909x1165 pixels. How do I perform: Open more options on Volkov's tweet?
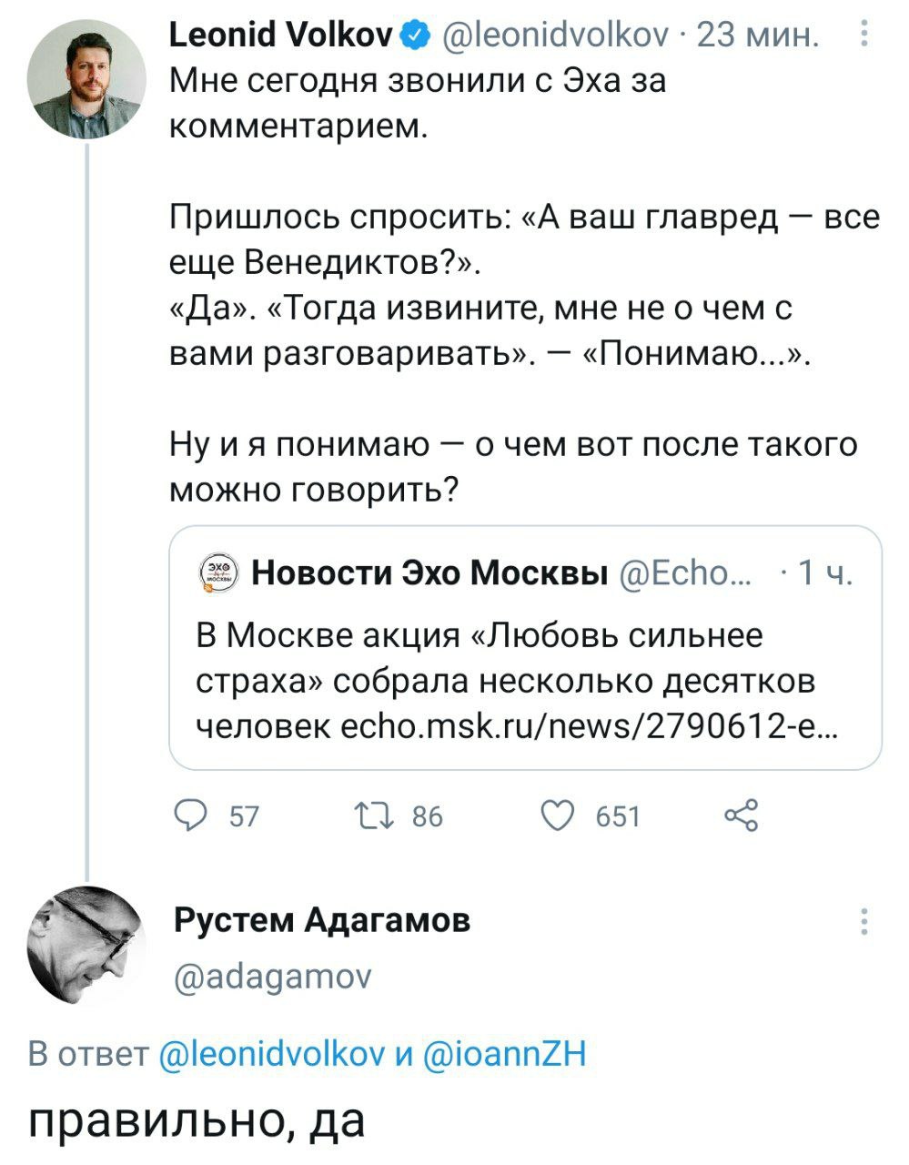(864, 35)
